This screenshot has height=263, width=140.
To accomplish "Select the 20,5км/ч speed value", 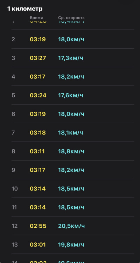I will point(71,226).
